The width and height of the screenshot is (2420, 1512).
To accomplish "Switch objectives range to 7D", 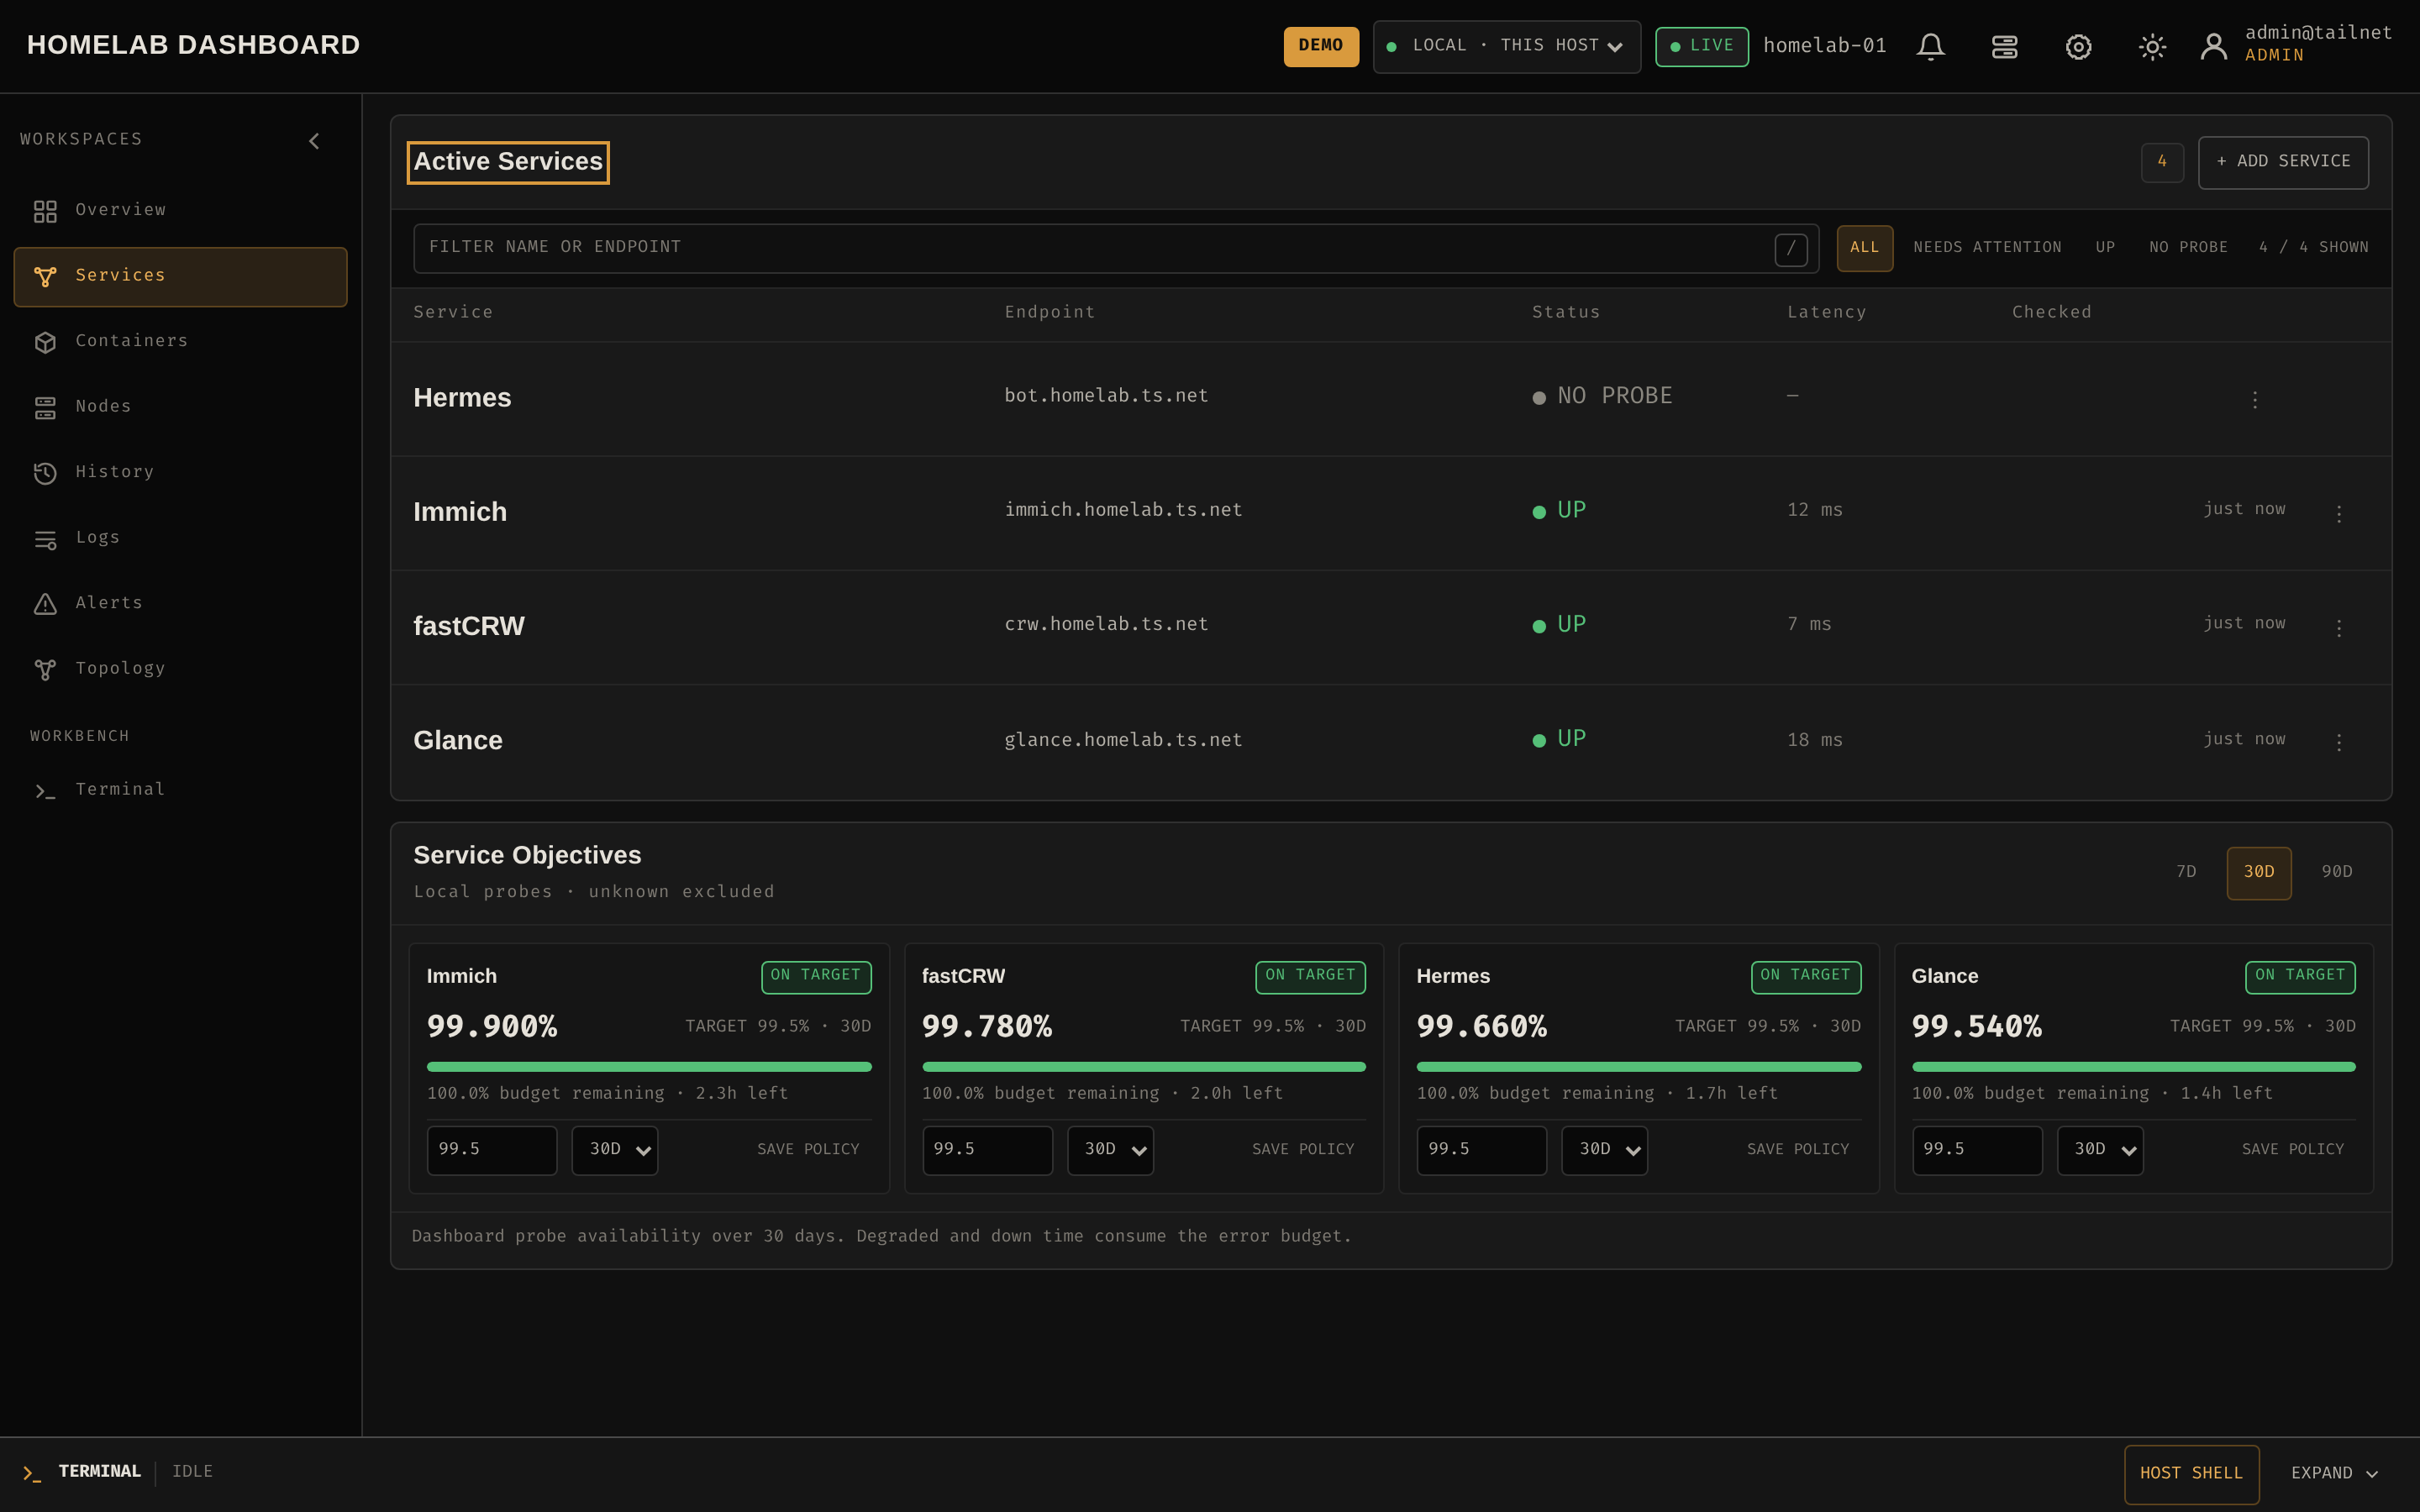I will 2186,873.
